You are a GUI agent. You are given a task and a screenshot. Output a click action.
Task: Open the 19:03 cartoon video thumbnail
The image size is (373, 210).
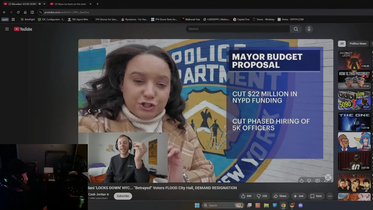[354, 141]
